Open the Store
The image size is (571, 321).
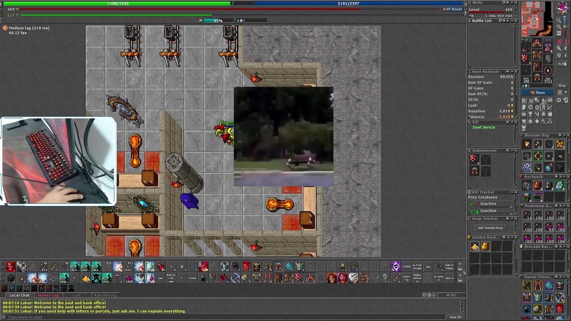[537, 92]
